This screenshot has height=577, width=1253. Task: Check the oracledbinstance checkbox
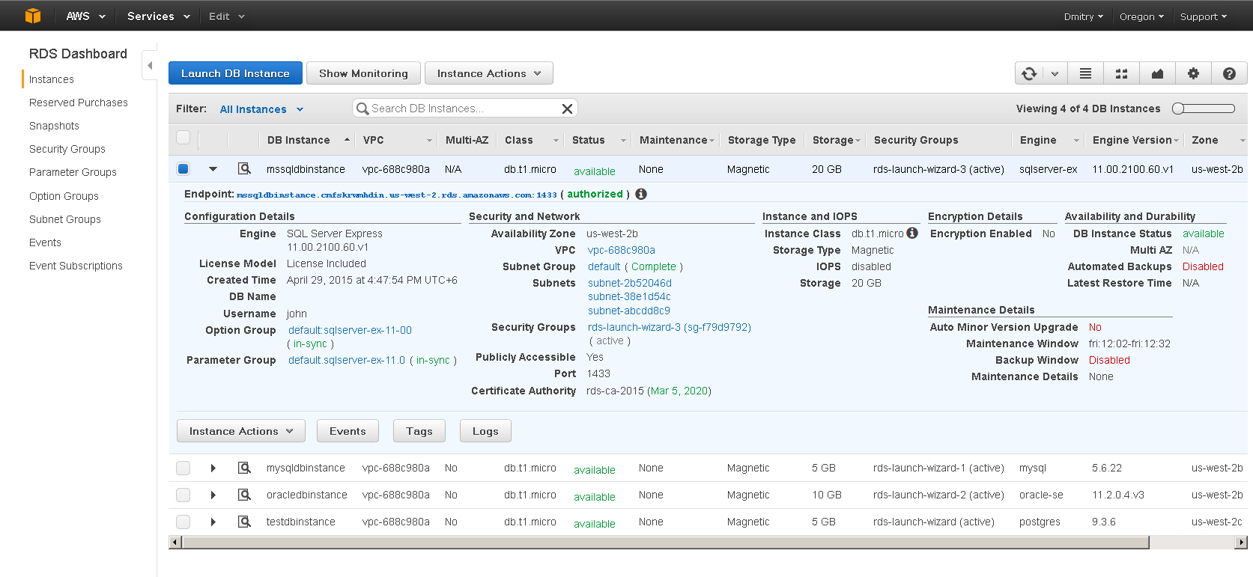[x=183, y=495]
